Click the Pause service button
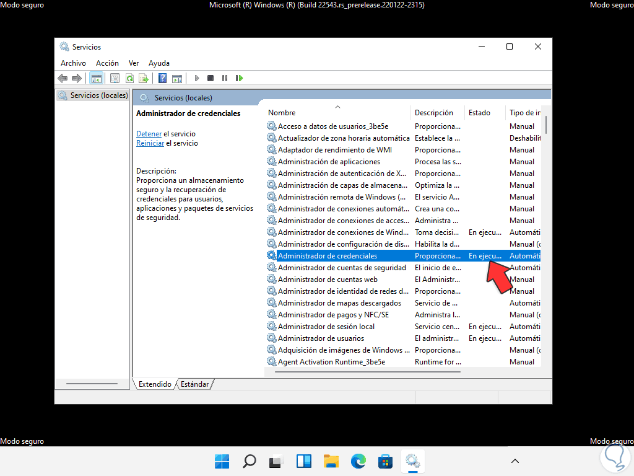The width and height of the screenshot is (634, 476). click(224, 78)
